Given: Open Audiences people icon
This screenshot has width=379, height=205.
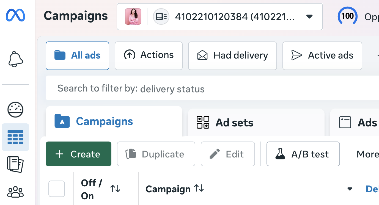Looking at the screenshot, I should coord(15,192).
